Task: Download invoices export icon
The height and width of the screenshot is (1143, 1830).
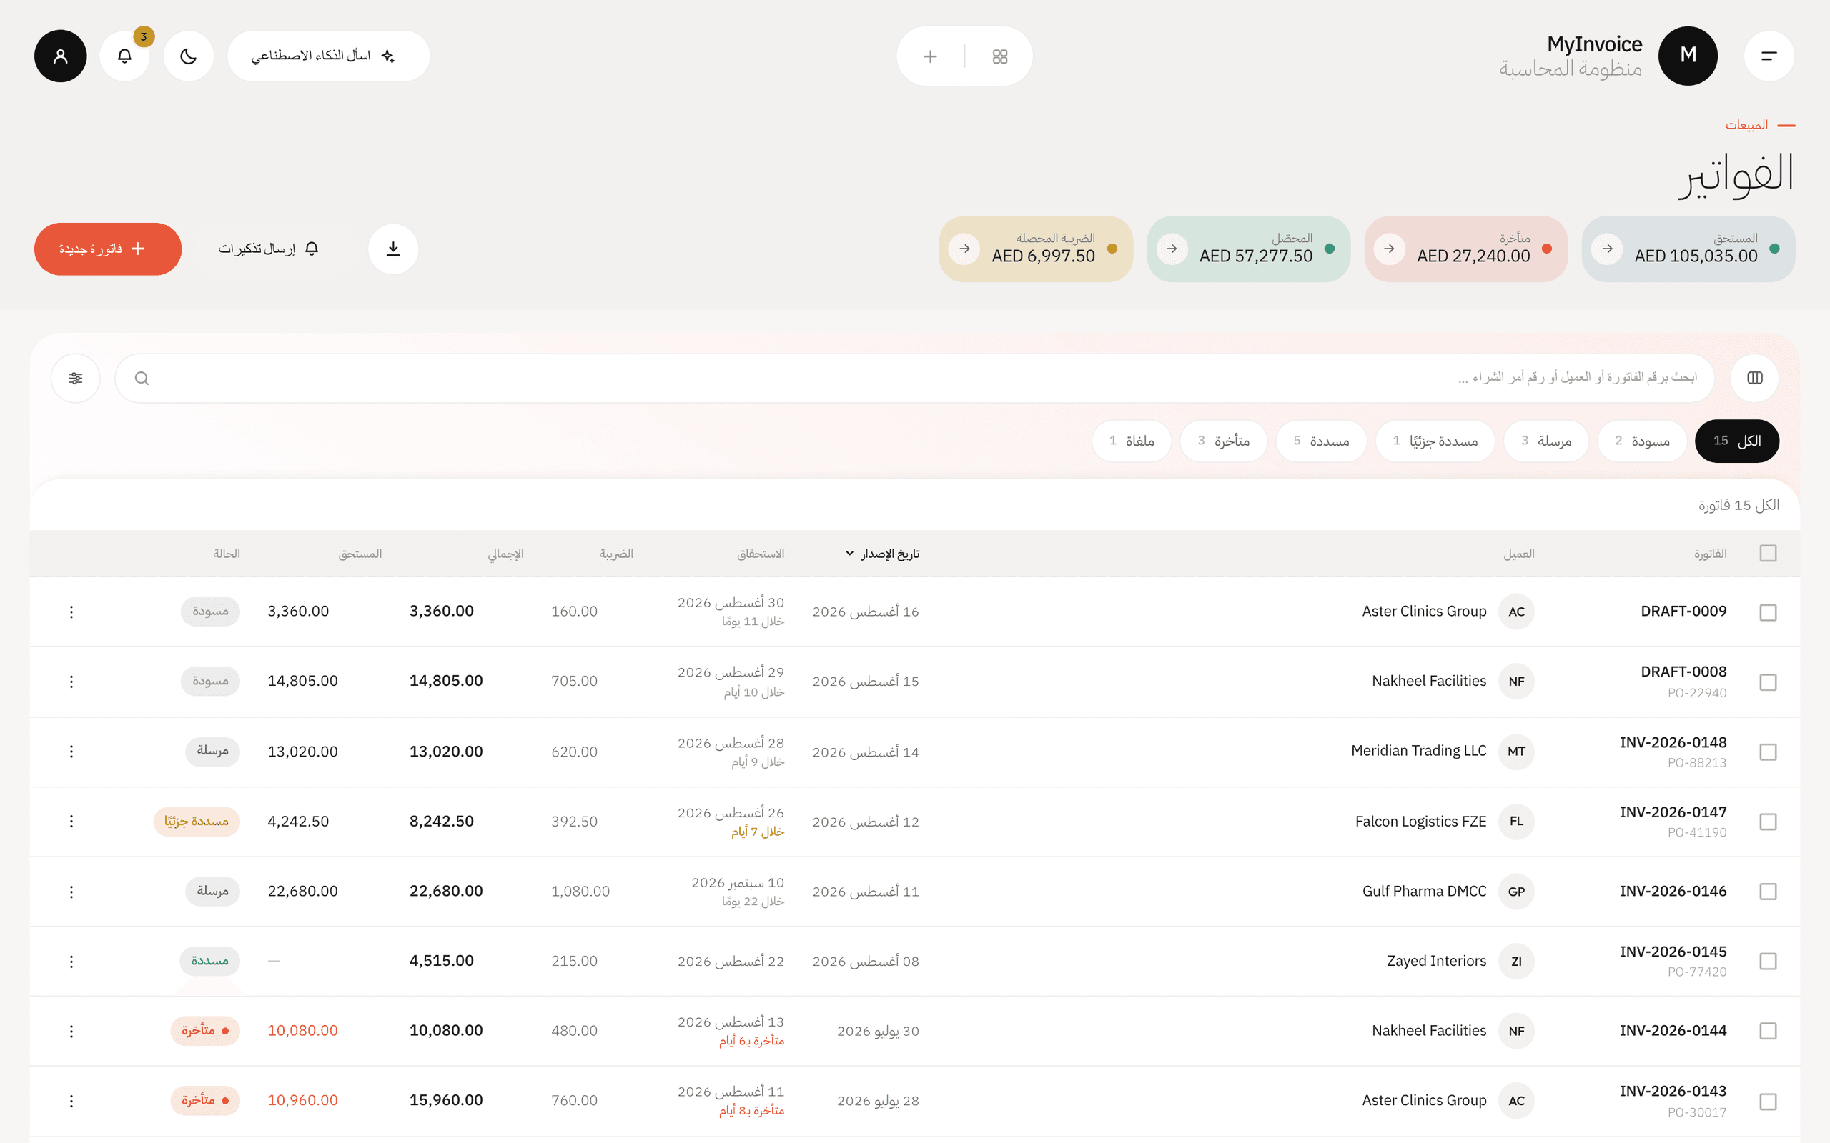Action: [393, 249]
